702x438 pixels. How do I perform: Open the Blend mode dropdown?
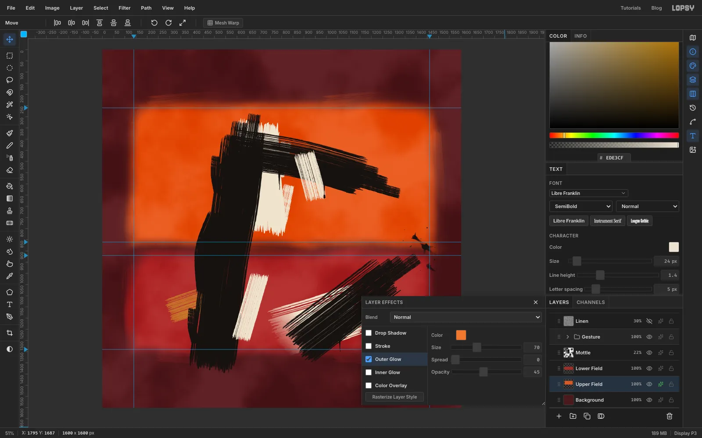[466, 317]
